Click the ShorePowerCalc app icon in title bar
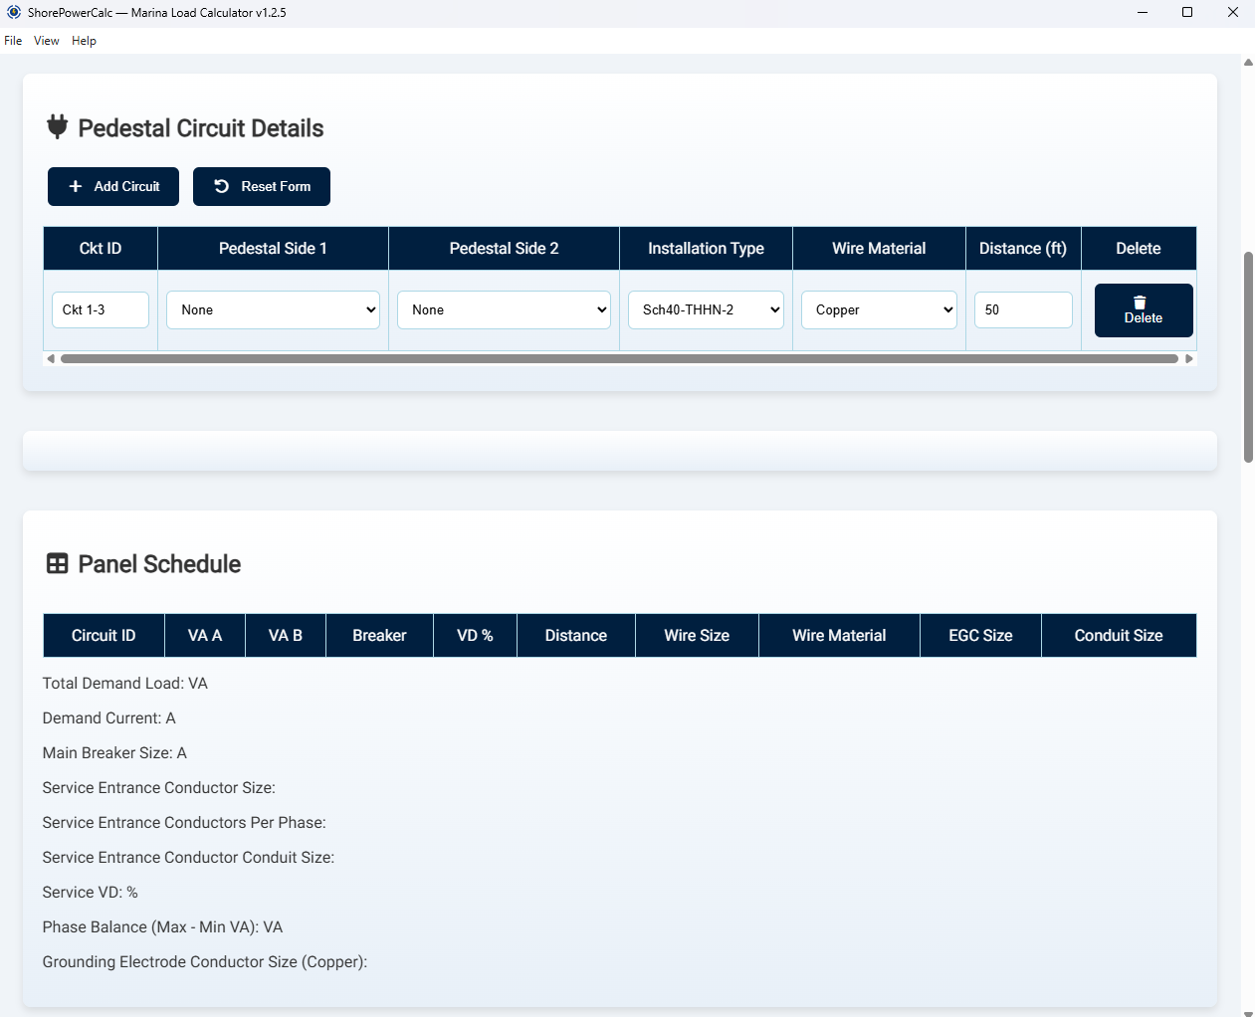The image size is (1255, 1017). [x=14, y=13]
